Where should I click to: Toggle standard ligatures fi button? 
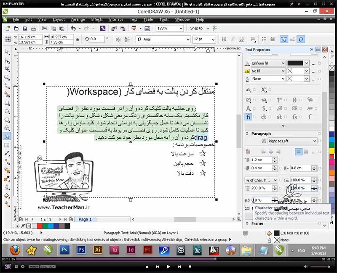click(248, 117)
